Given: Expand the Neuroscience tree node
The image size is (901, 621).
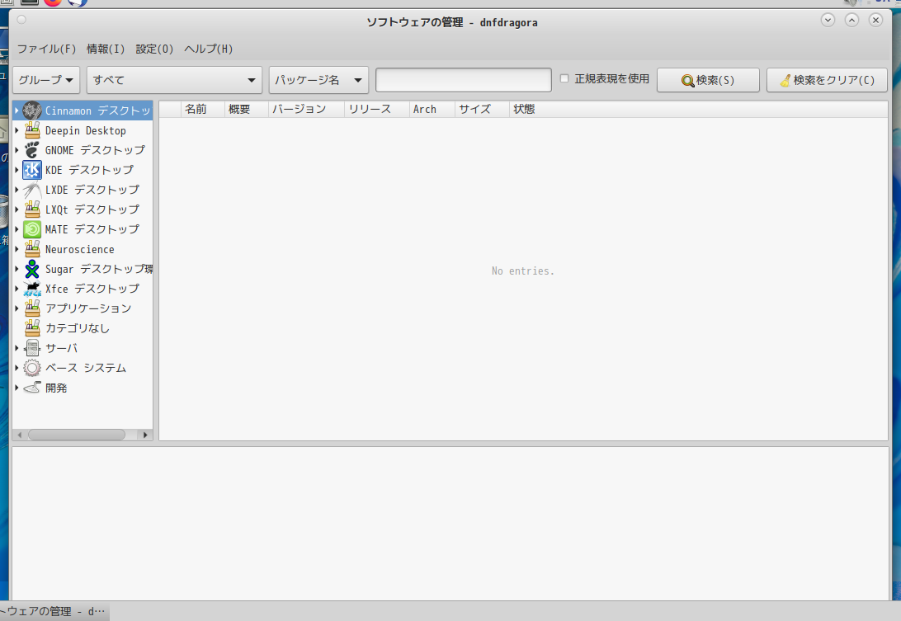Looking at the screenshot, I should point(17,249).
